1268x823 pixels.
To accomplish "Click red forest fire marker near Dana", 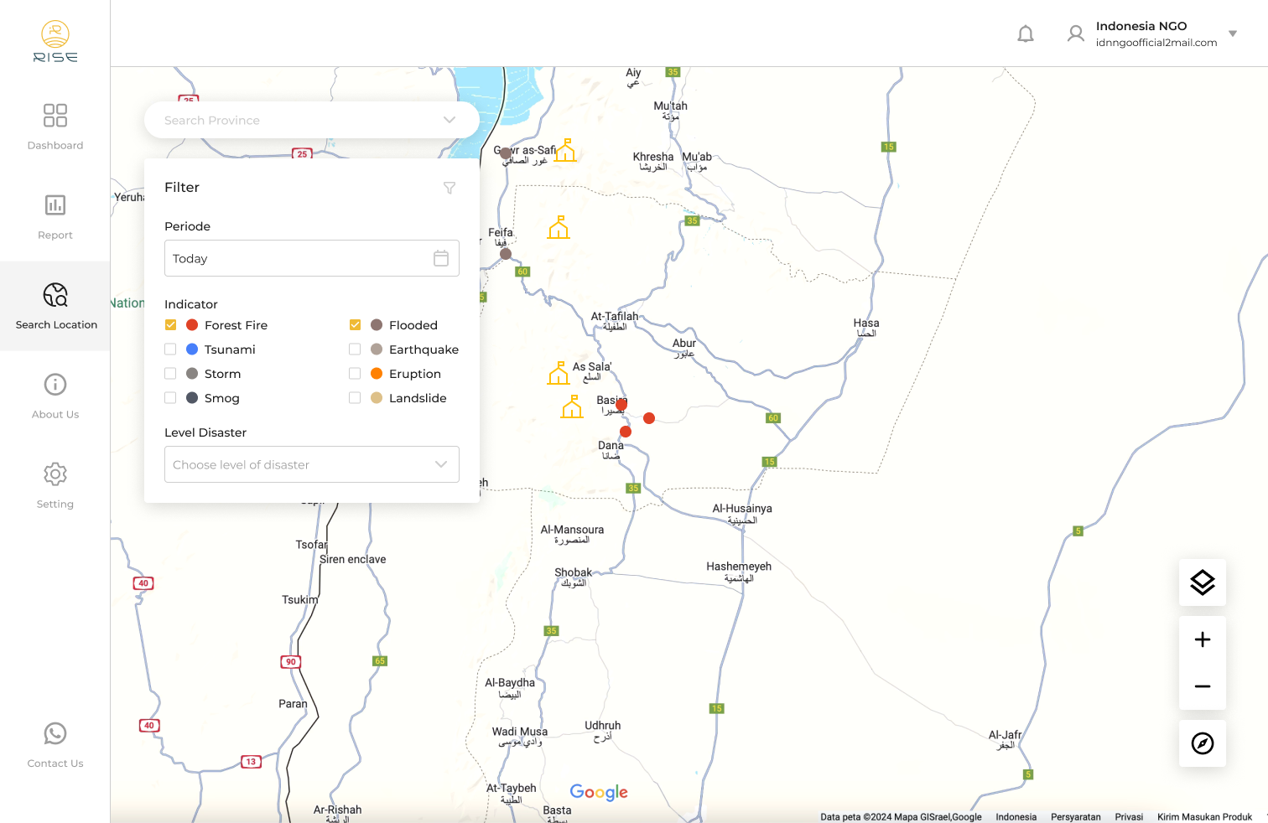I will pos(626,432).
